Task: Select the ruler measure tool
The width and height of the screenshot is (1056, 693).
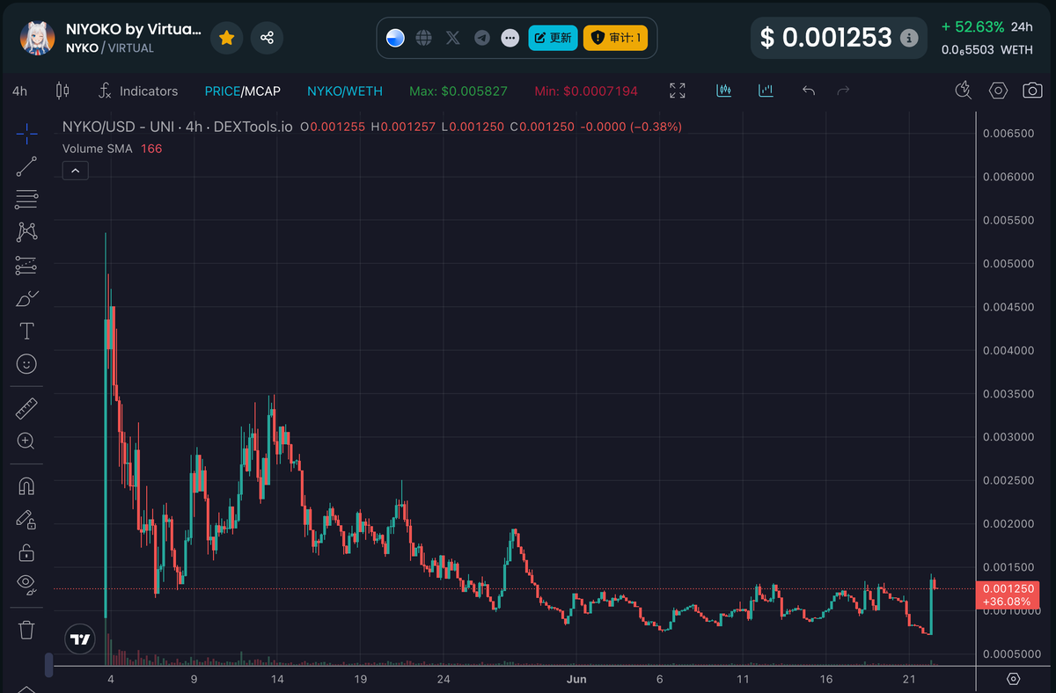Action: (26, 408)
